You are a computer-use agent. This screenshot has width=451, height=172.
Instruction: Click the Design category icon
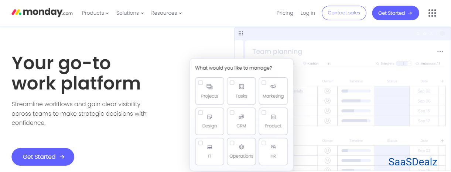tap(209, 117)
